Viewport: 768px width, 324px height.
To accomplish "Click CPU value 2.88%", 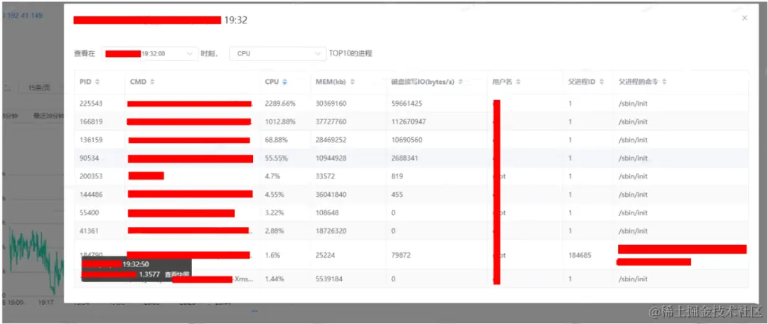I will [x=274, y=231].
